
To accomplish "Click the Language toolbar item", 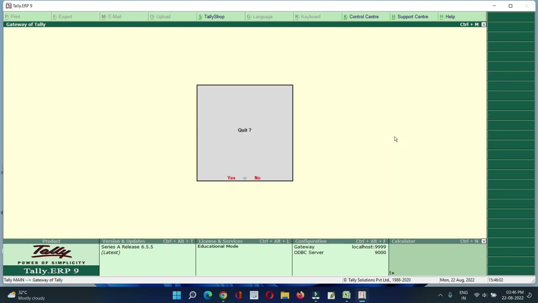I will point(260,17).
